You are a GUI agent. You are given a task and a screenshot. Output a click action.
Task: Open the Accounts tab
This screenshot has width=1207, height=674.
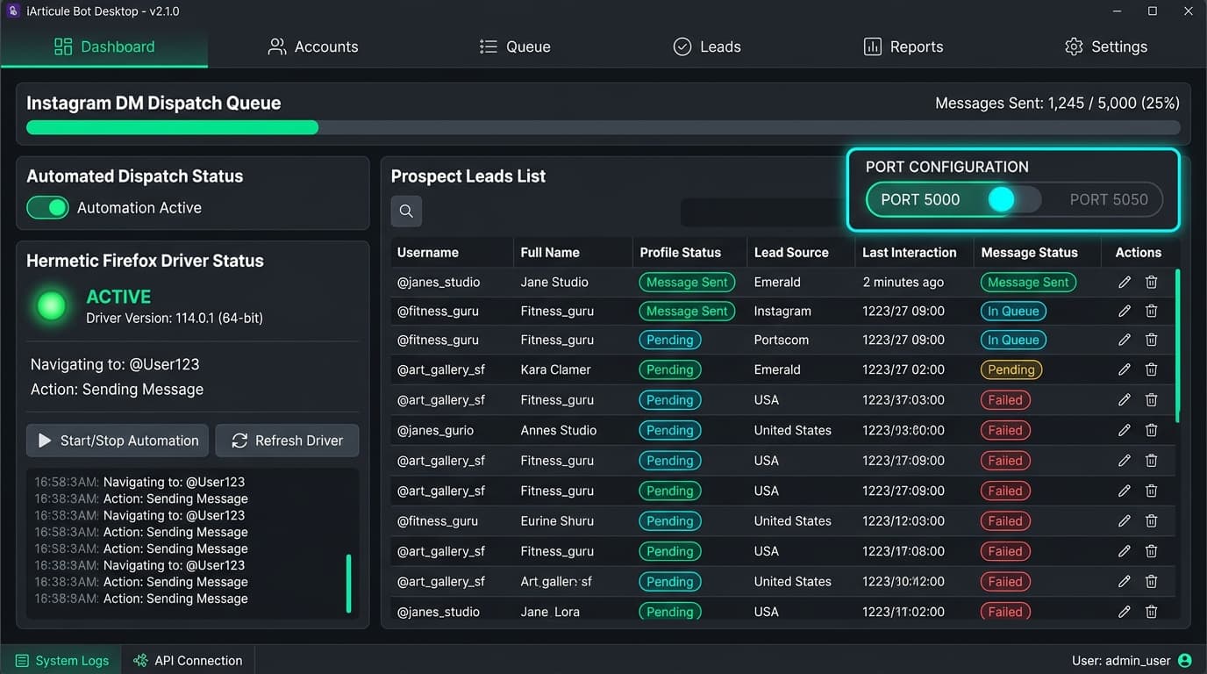[x=313, y=47]
